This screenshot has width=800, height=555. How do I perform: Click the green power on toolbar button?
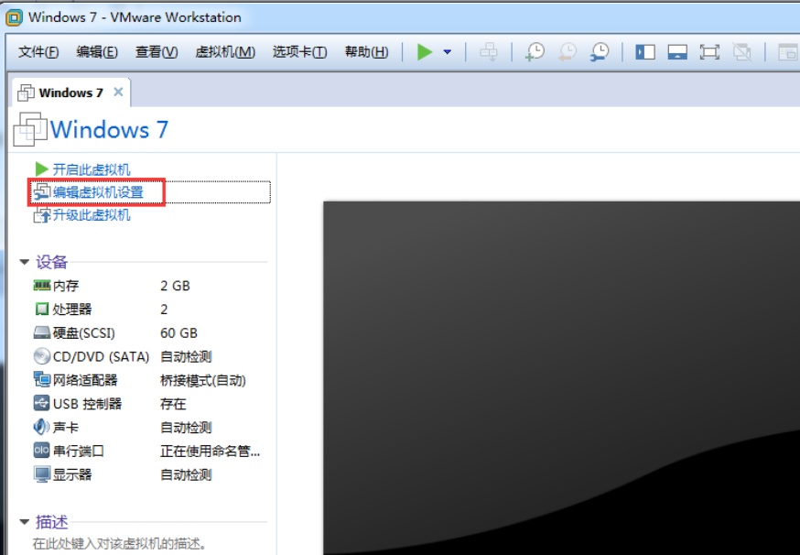pos(425,51)
